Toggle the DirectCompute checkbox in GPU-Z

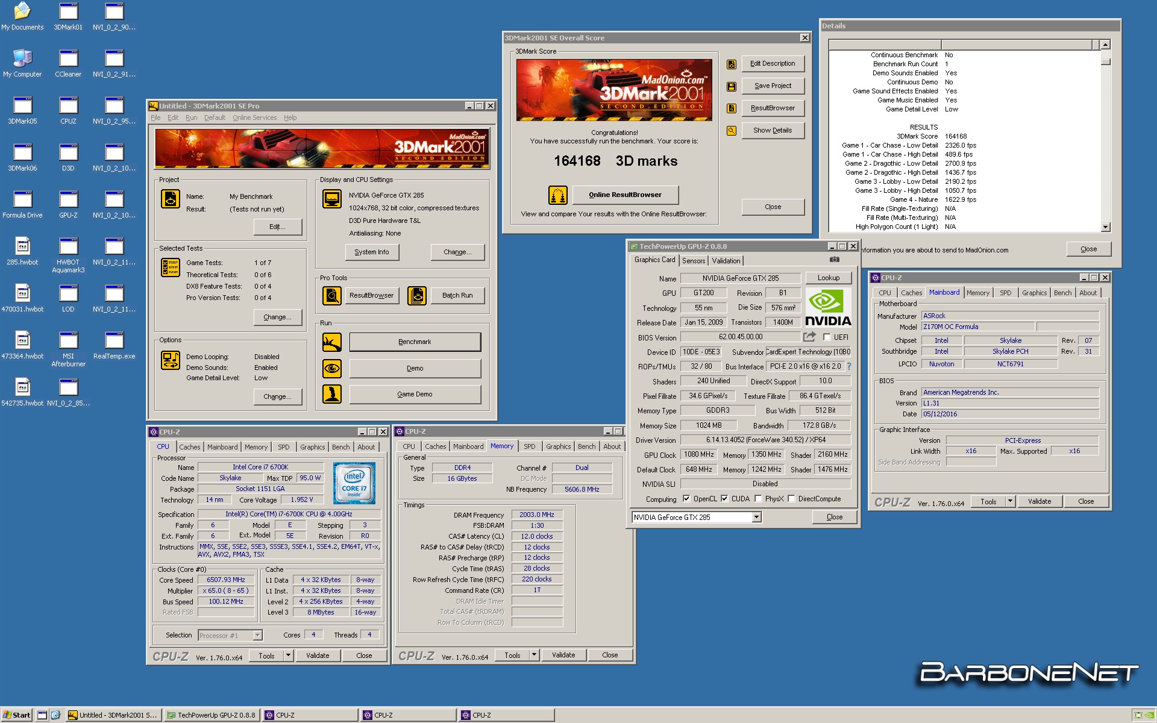click(x=791, y=499)
